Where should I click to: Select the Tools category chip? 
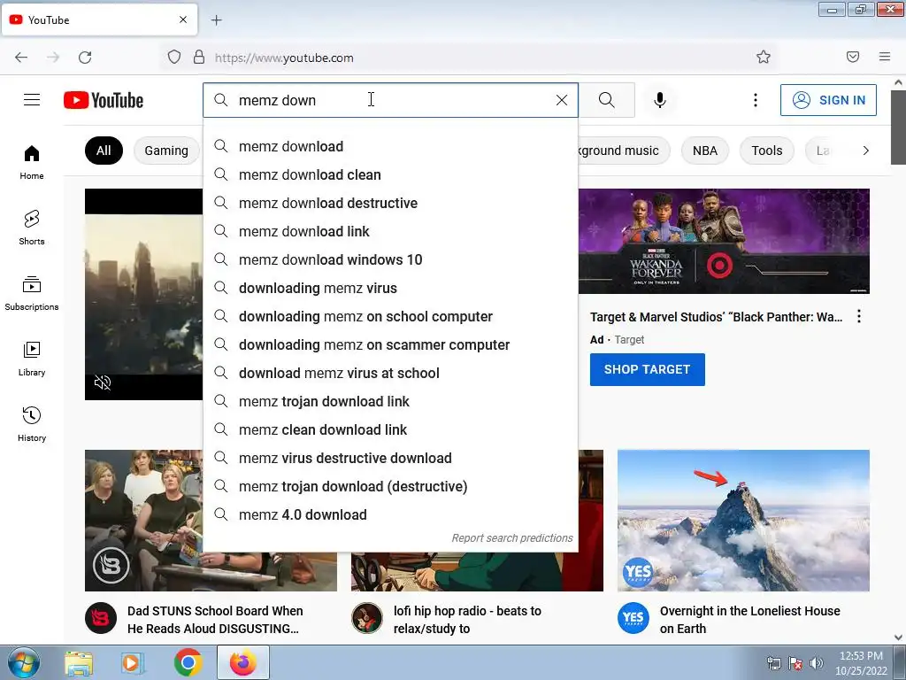(x=767, y=151)
